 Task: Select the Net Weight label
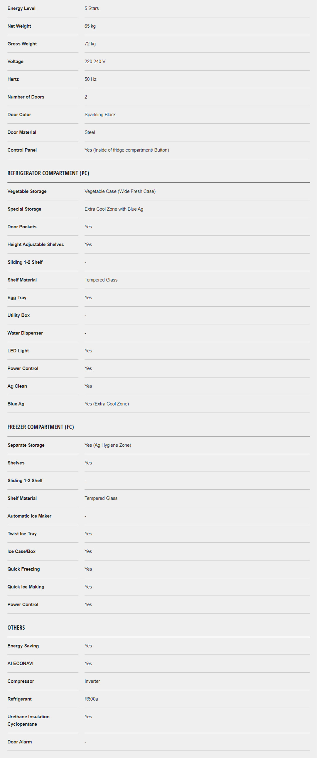[19, 26]
